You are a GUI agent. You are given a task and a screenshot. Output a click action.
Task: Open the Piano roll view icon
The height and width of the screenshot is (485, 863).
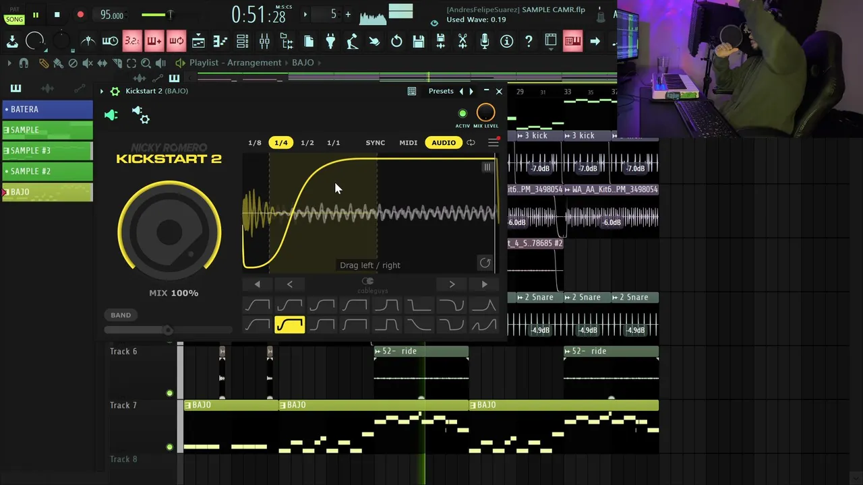[220, 41]
